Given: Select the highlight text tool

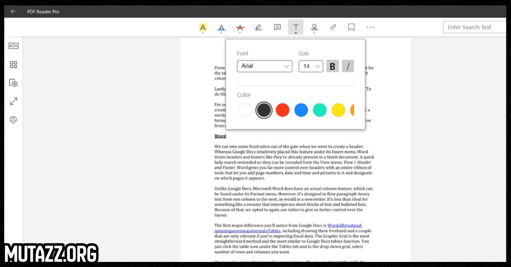Looking at the screenshot, I should click(203, 28).
